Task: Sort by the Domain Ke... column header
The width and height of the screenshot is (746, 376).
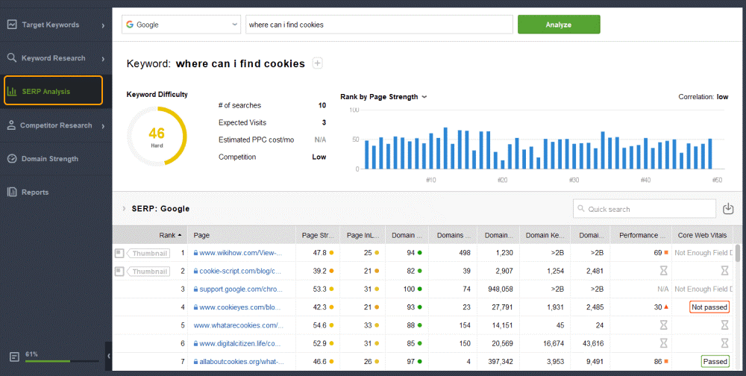Action: 545,235
